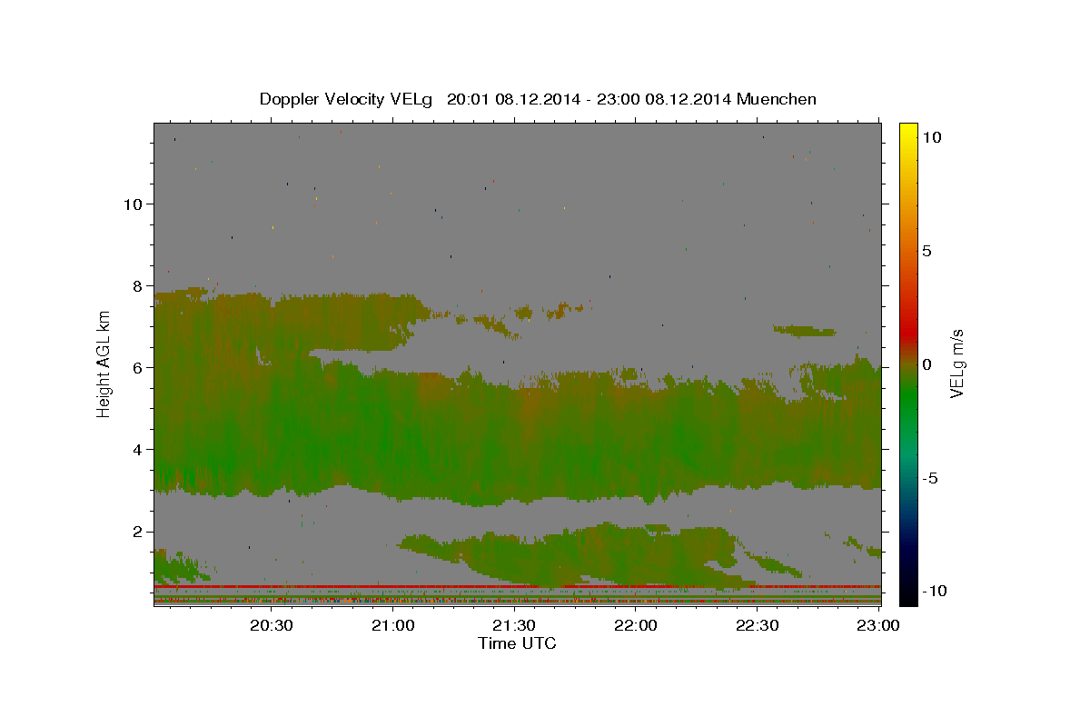Screen dimensions: 1090x727
Task: Click the colorbar value -5 label
Action: click(930, 478)
